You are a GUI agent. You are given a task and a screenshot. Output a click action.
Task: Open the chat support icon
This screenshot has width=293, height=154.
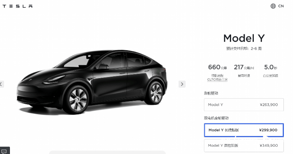coord(4,151)
